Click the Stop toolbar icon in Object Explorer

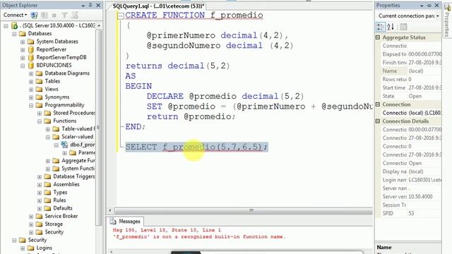point(54,15)
